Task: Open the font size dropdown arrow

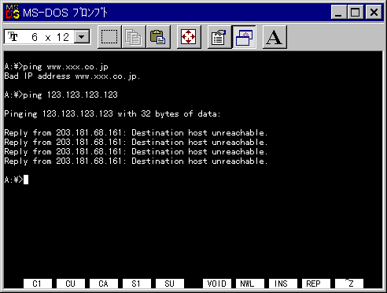Action: click(x=82, y=37)
